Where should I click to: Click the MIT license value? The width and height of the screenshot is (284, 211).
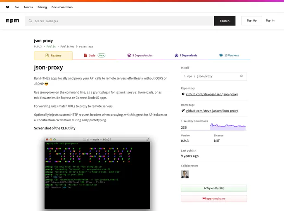pyautogui.click(x=217, y=141)
